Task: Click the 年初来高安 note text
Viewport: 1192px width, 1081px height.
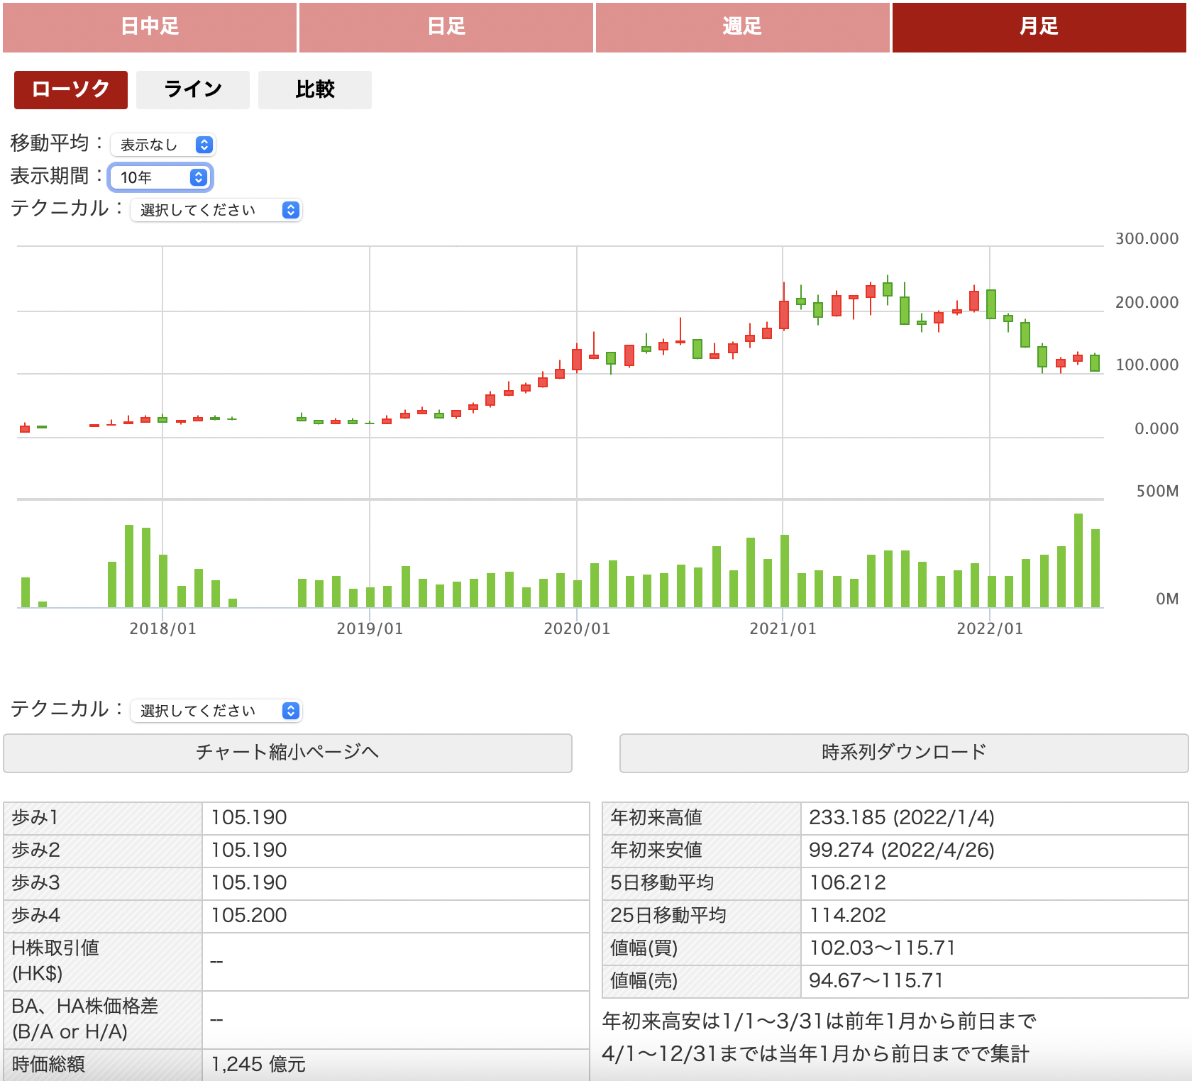Action: click(819, 1038)
